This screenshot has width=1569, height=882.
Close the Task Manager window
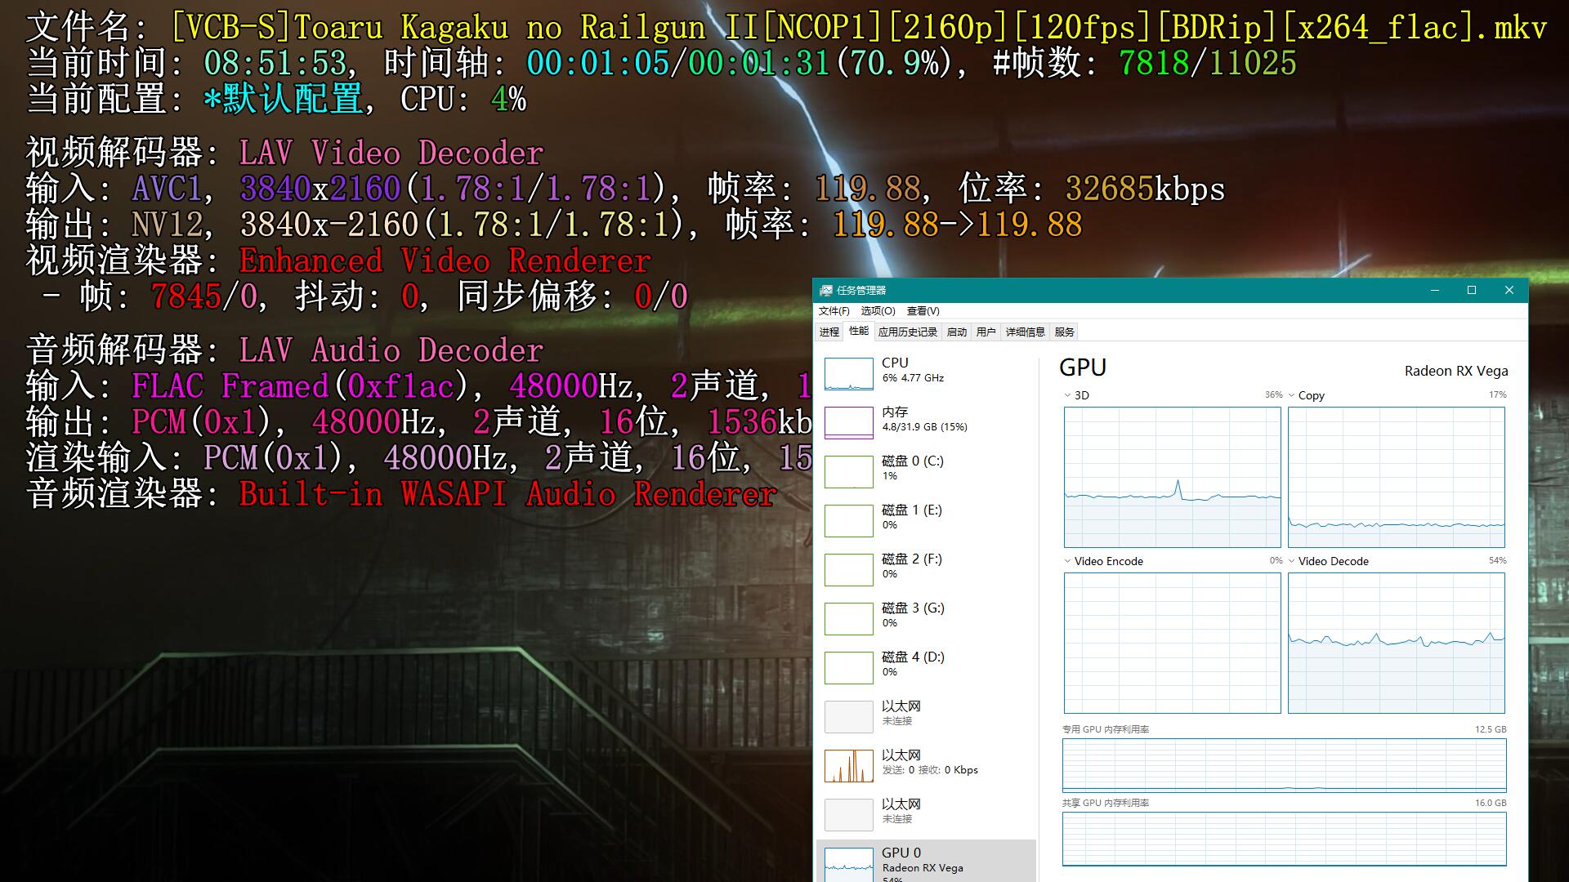coord(1509,291)
